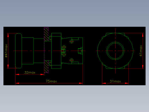149x112 pixels.
Task: Select the Ø41max diameter dimension text
Action: (x=6, y=51)
